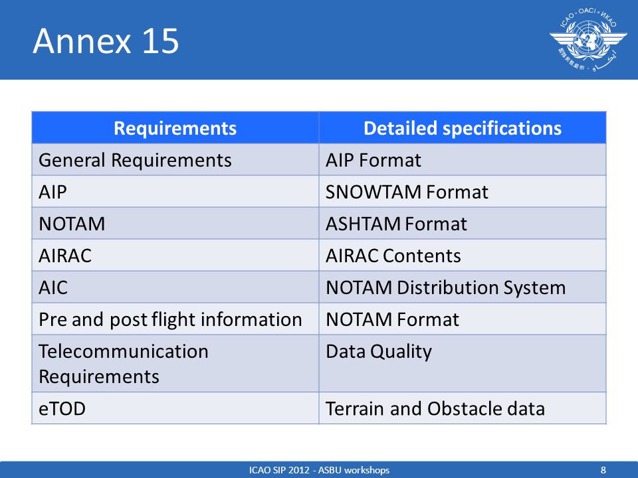Click the 'Requirements' column header
Screen dimensions: 638x478
pos(175,127)
